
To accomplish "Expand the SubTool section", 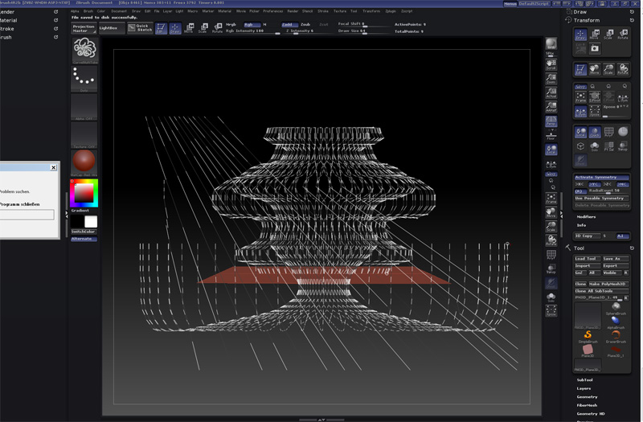I will pos(584,379).
